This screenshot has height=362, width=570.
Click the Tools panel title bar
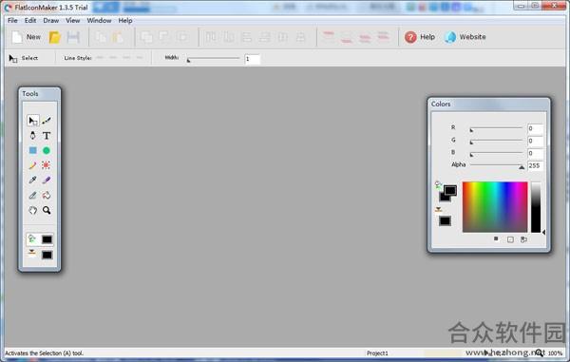(x=40, y=94)
